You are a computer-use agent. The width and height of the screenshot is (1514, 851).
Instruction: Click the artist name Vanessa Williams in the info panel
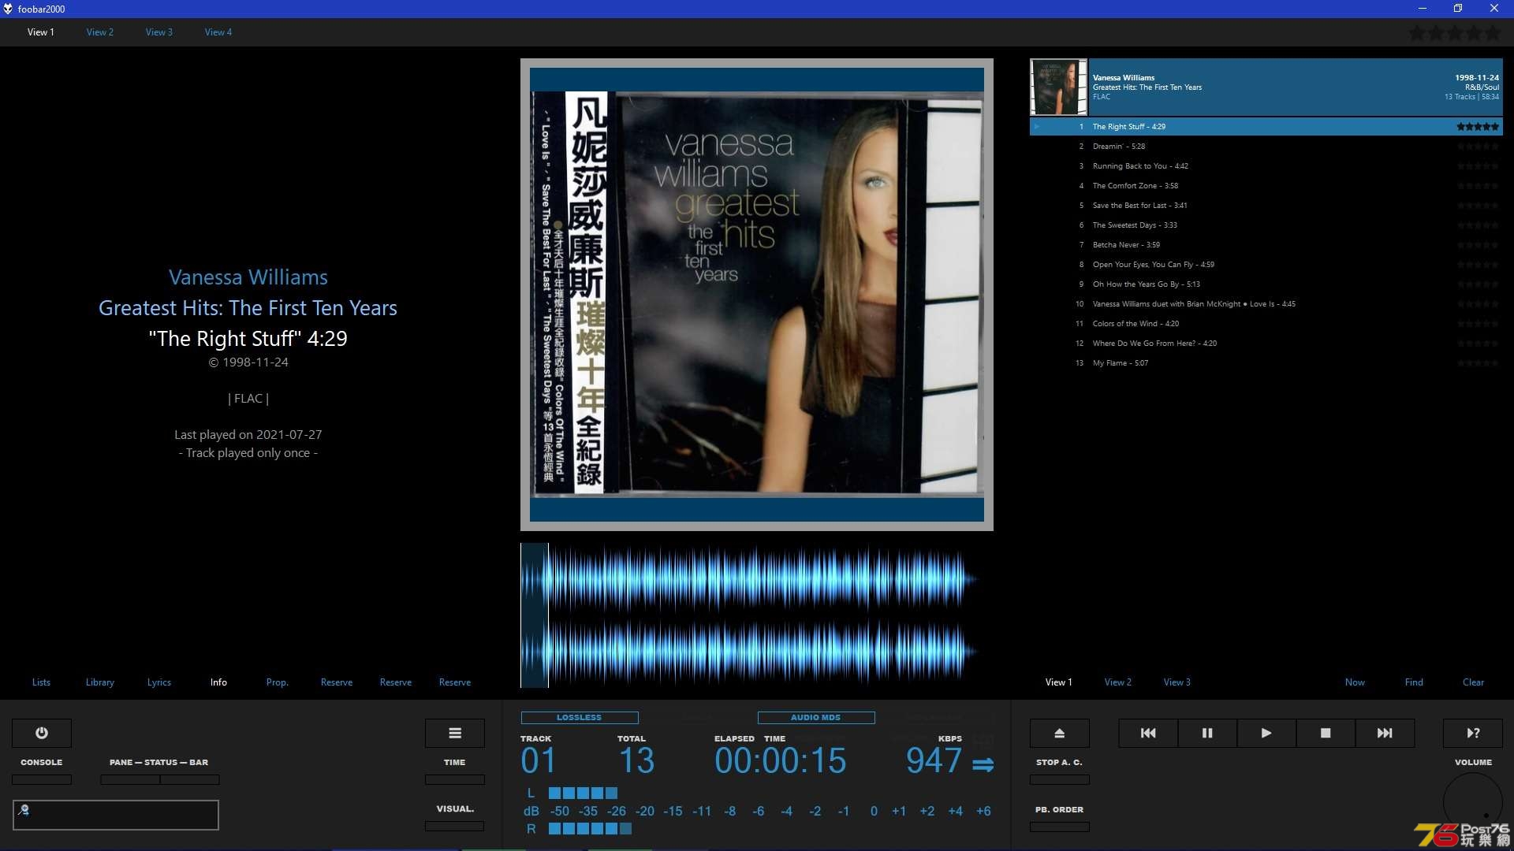248,277
